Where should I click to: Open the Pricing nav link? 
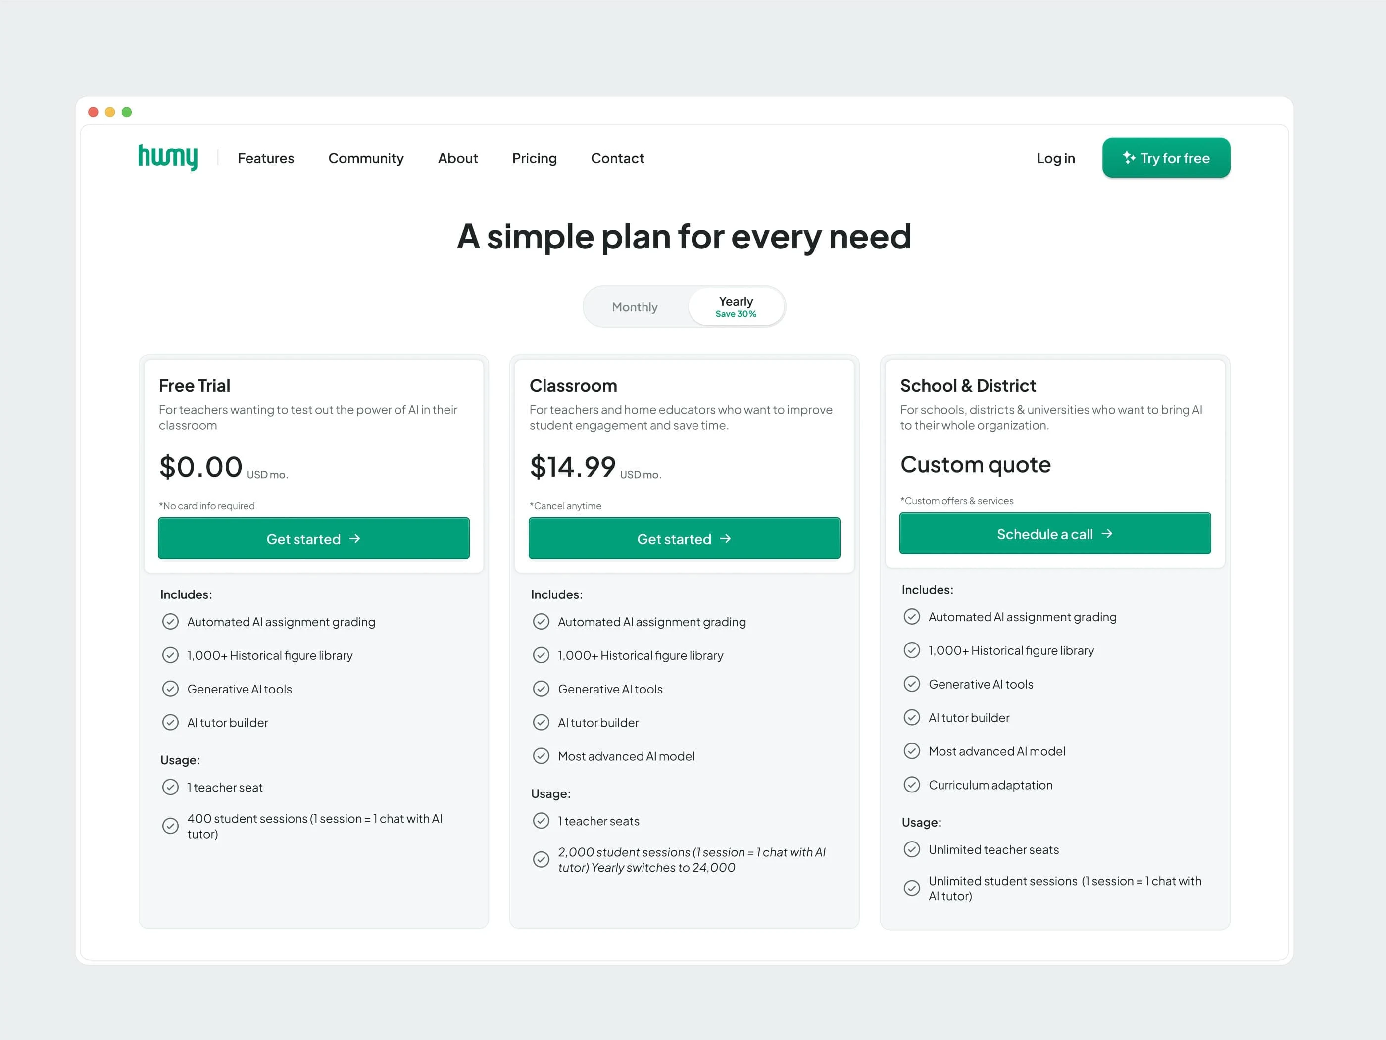[x=535, y=158]
